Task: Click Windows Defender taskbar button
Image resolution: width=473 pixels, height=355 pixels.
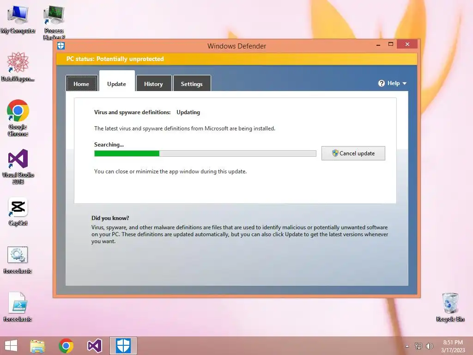Action: 123,346
